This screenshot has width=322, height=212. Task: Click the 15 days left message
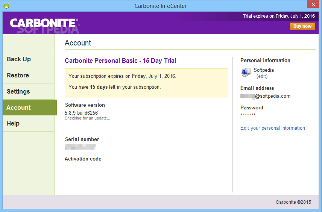pyautogui.click(x=115, y=87)
